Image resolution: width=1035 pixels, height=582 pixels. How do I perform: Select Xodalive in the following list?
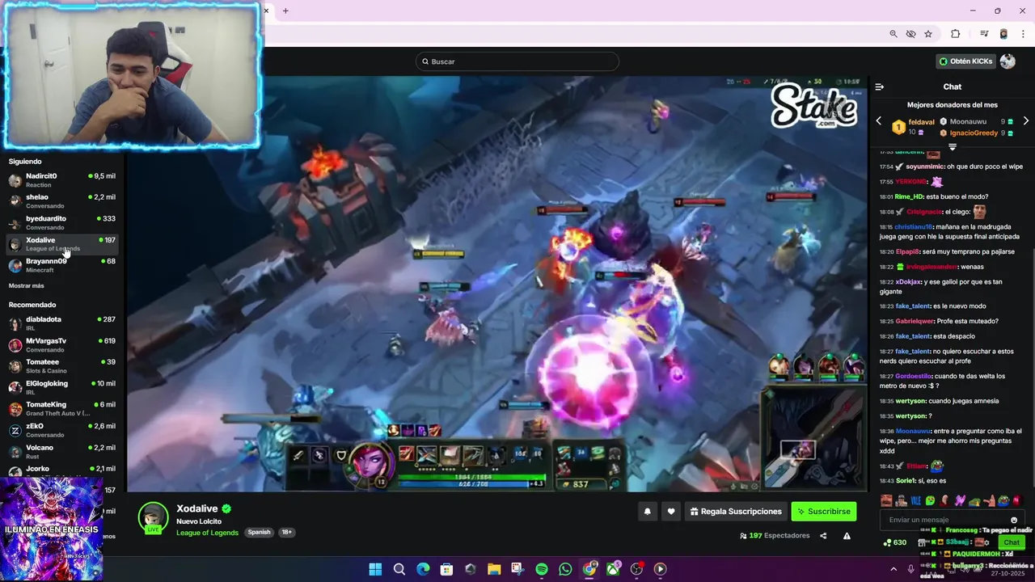click(x=61, y=244)
